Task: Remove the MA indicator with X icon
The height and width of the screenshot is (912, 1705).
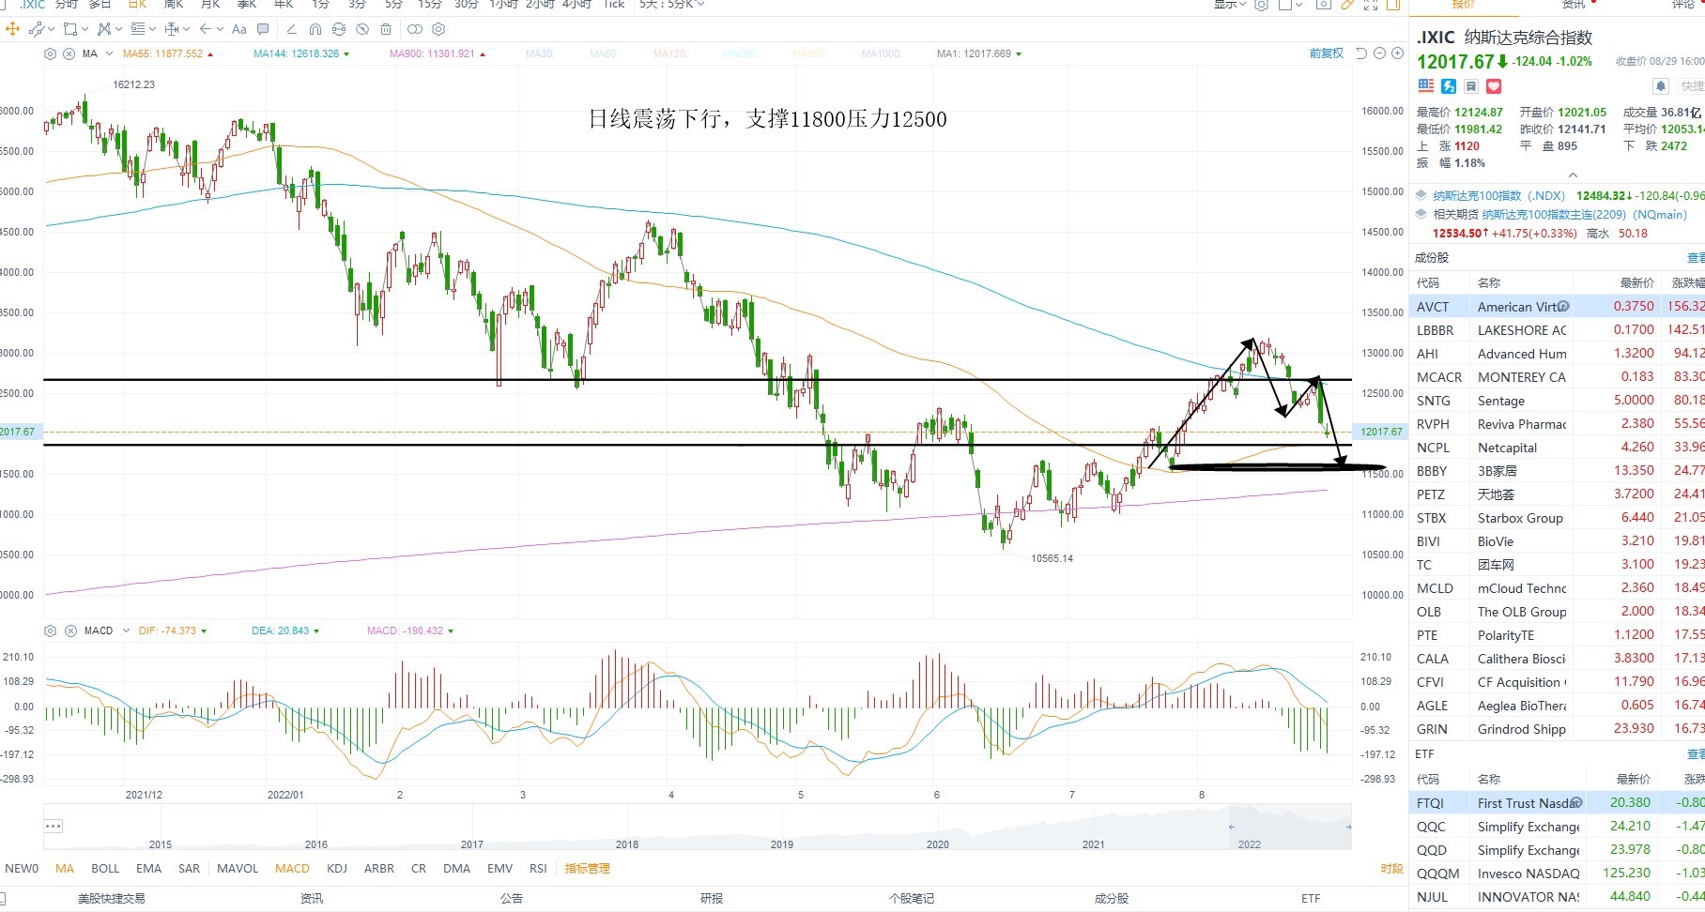Action: pos(69,53)
